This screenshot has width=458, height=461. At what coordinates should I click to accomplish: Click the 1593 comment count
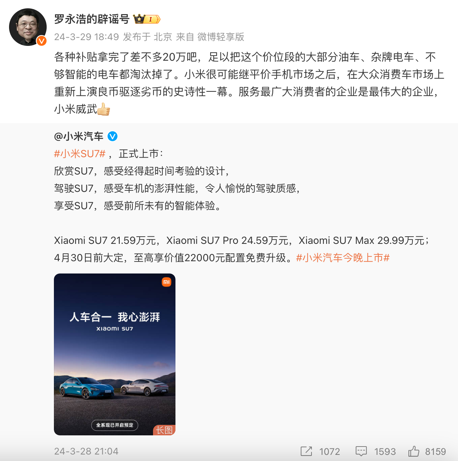click(385, 452)
